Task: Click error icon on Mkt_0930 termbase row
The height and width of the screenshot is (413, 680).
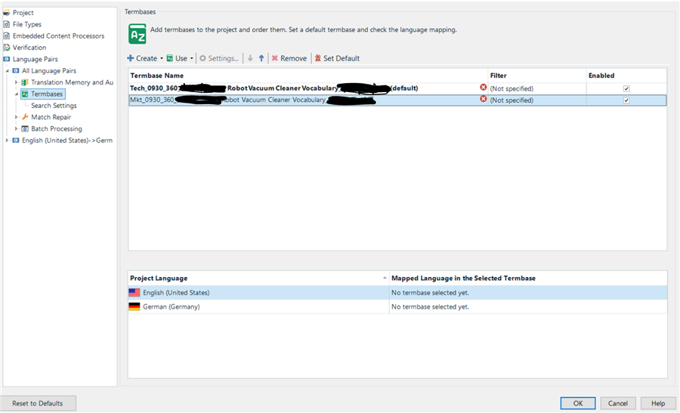Action: [x=483, y=99]
